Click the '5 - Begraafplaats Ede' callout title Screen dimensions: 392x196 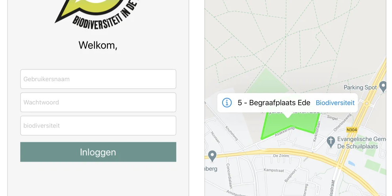274,103
